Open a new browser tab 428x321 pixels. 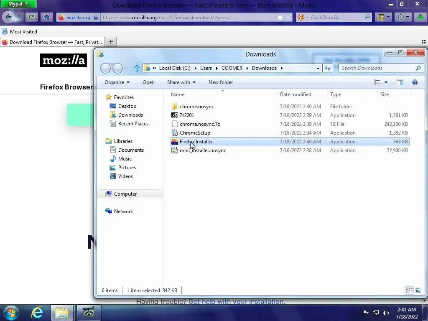110,42
